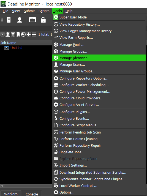This screenshot has width=147, height=196.
Task: Click the Perform House Cleaning broom icon
Action: [56, 139]
